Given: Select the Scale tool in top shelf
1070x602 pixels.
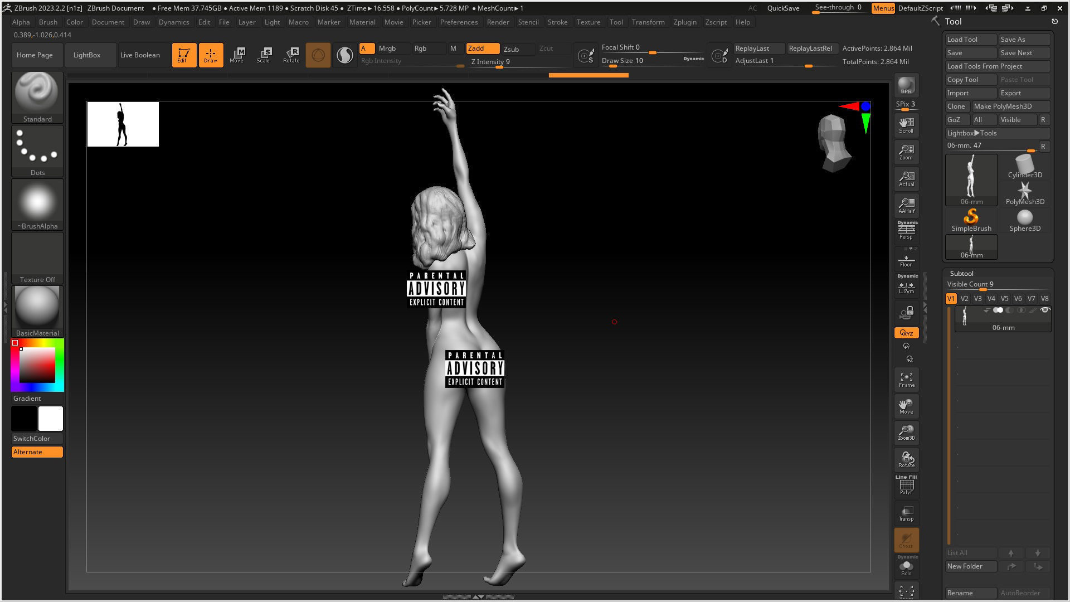Looking at the screenshot, I should coord(264,55).
